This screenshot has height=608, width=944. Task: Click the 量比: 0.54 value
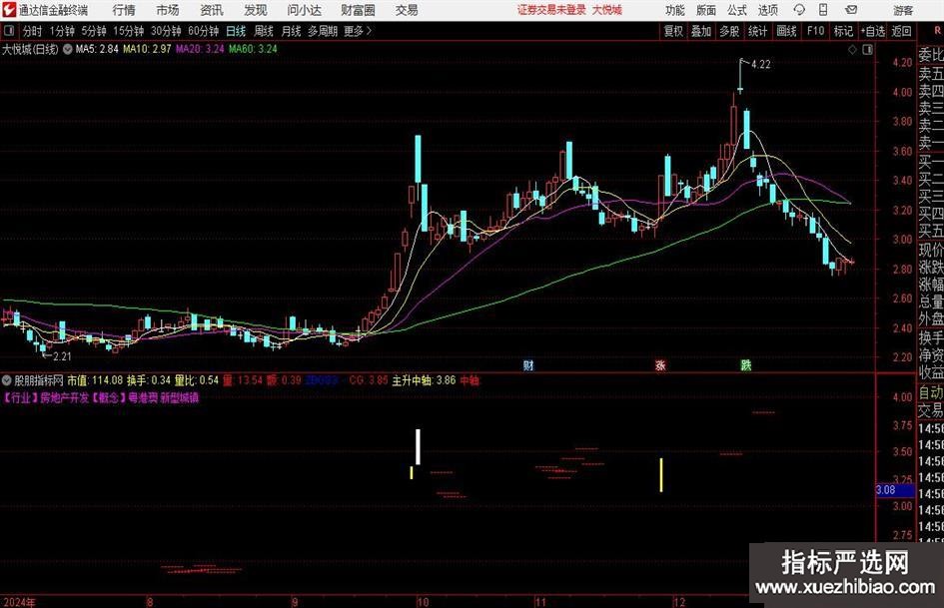(196, 380)
